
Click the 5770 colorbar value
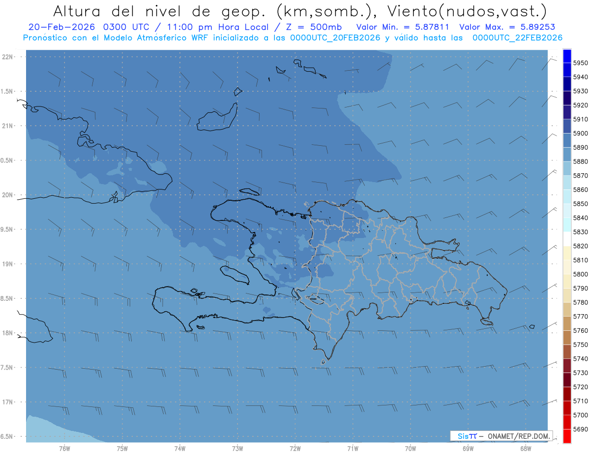point(580,317)
